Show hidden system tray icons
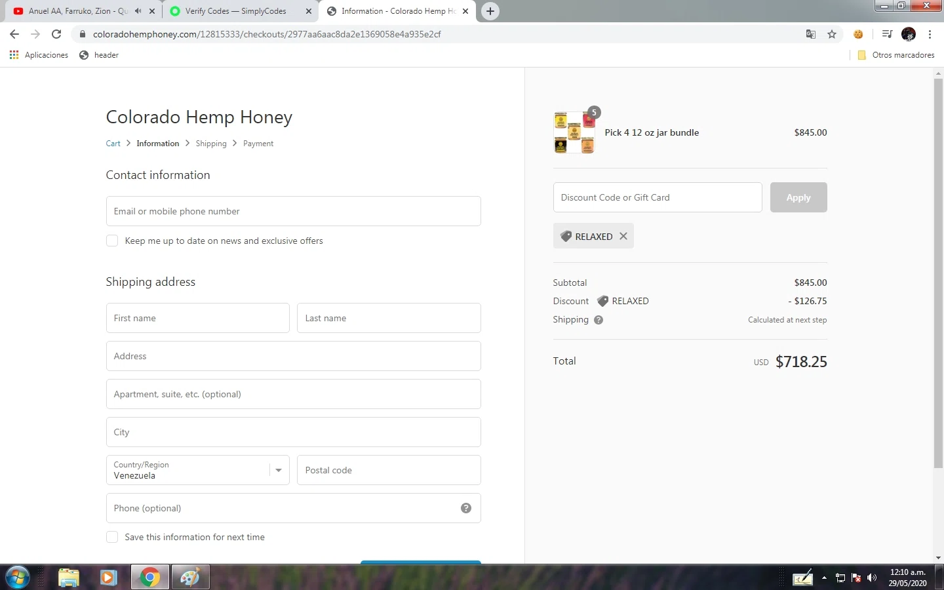 [824, 578]
